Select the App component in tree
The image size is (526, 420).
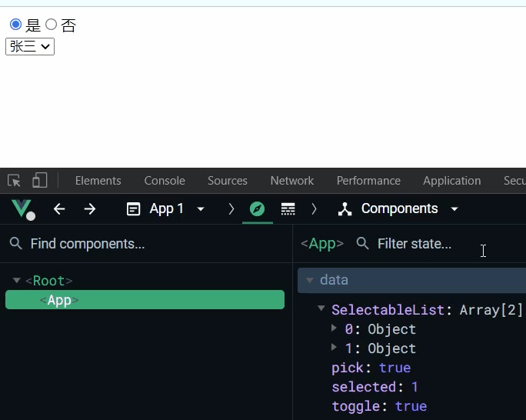click(145, 300)
